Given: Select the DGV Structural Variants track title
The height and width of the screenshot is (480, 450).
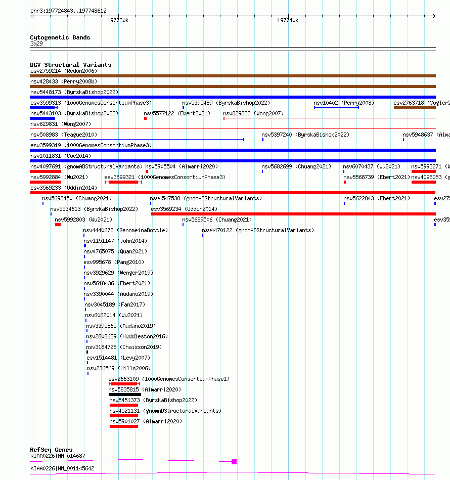Looking at the screenshot, I should coord(71,65).
